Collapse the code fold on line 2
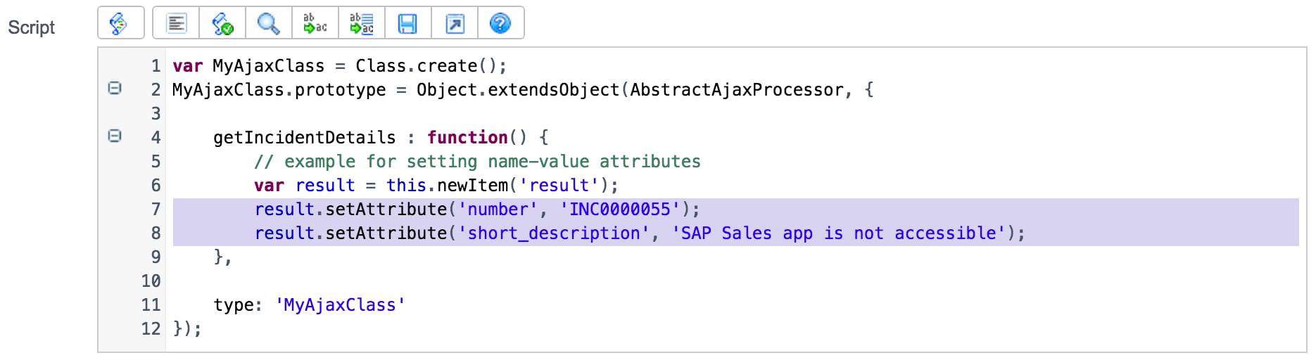The height and width of the screenshot is (360, 1316). coord(115,88)
